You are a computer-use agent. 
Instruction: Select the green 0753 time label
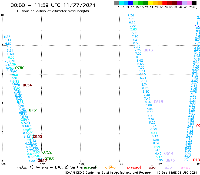pos(49,159)
